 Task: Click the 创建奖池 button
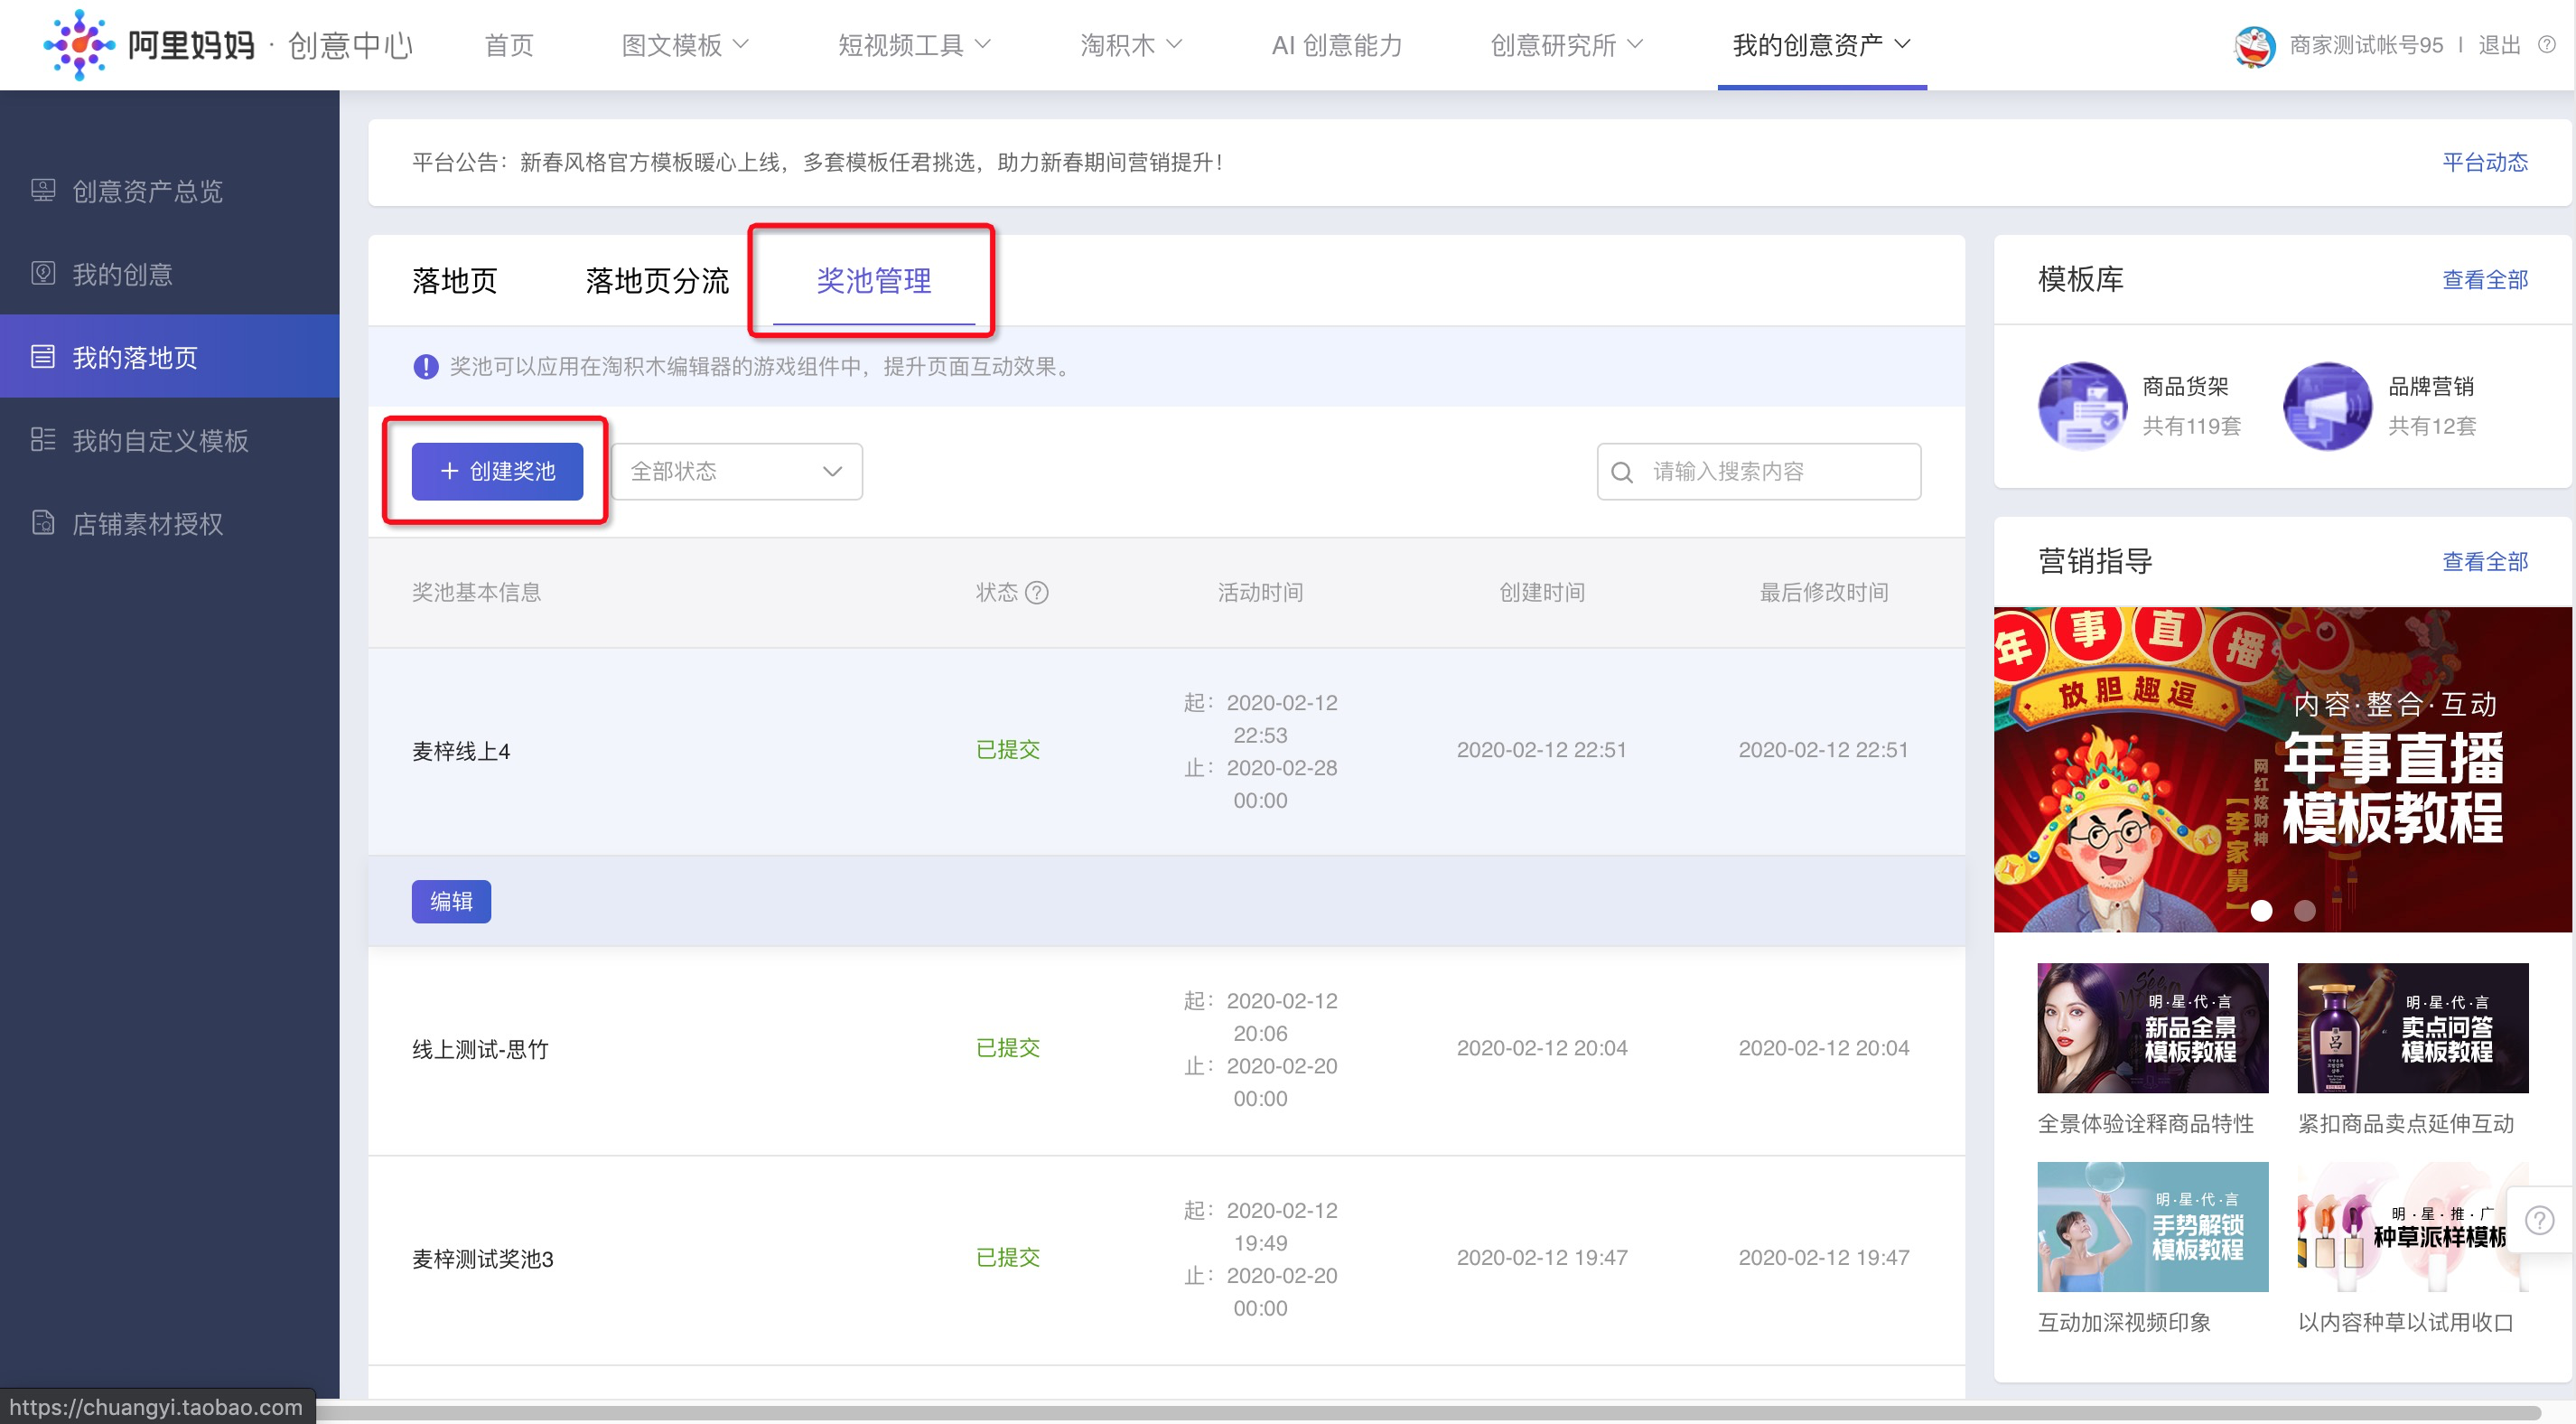coord(497,472)
